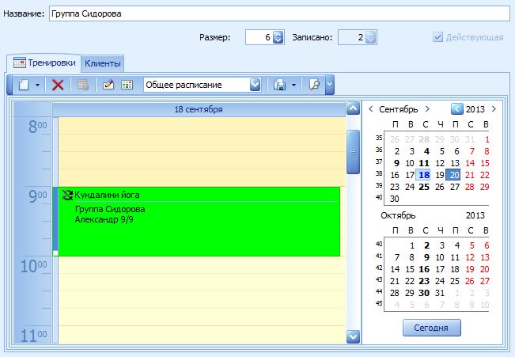Go to next year after 2013

[x=494, y=108]
